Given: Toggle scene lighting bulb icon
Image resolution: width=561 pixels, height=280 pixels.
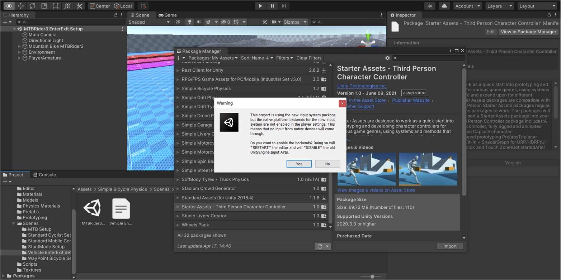Looking at the screenshot, I should coord(190,22).
